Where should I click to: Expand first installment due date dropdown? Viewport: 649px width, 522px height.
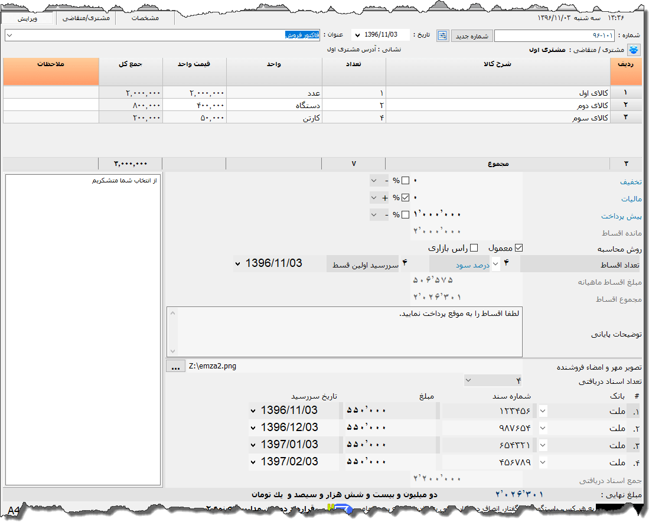(237, 263)
